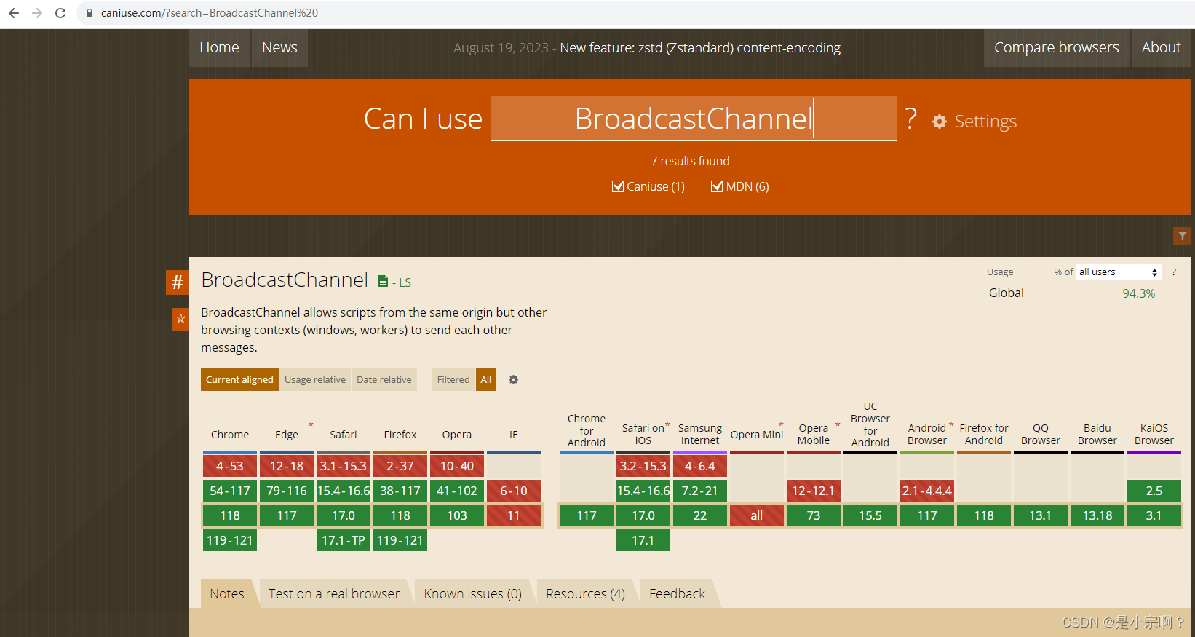Open the table view options gear
This screenshot has height=637, width=1195.
pos(513,380)
